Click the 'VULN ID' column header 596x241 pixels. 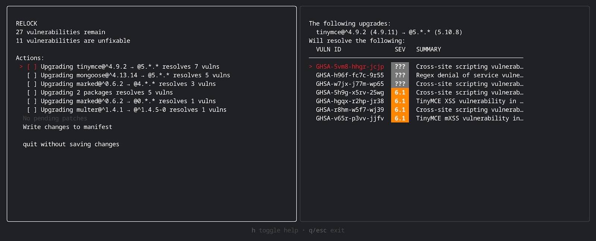[x=329, y=49]
